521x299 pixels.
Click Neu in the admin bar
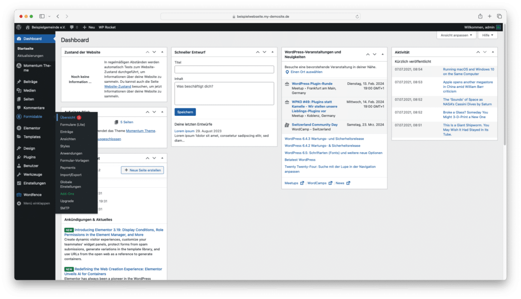pos(89,27)
